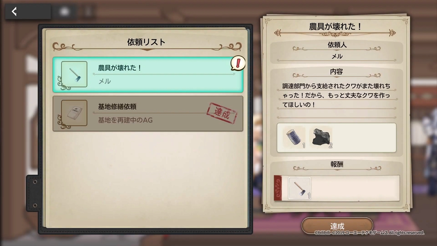The height and width of the screenshot is (246, 437).
Task: Tap the cement bag icon in 基地修繕依頼
Action: tap(74, 113)
